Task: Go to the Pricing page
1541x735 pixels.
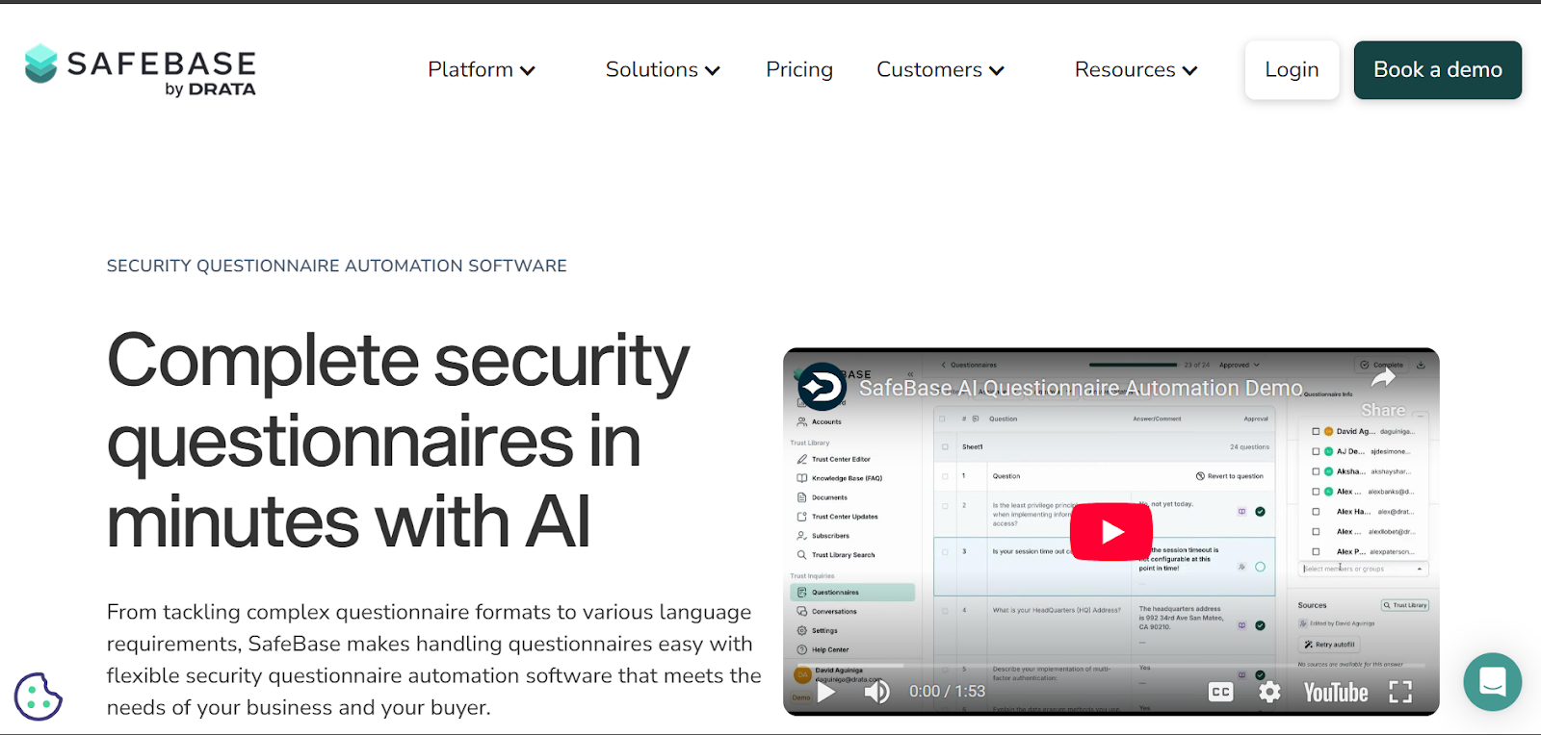Action: (x=799, y=69)
